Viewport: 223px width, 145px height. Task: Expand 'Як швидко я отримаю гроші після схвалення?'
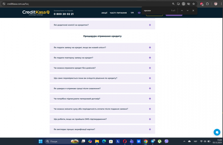coord(102,88)
